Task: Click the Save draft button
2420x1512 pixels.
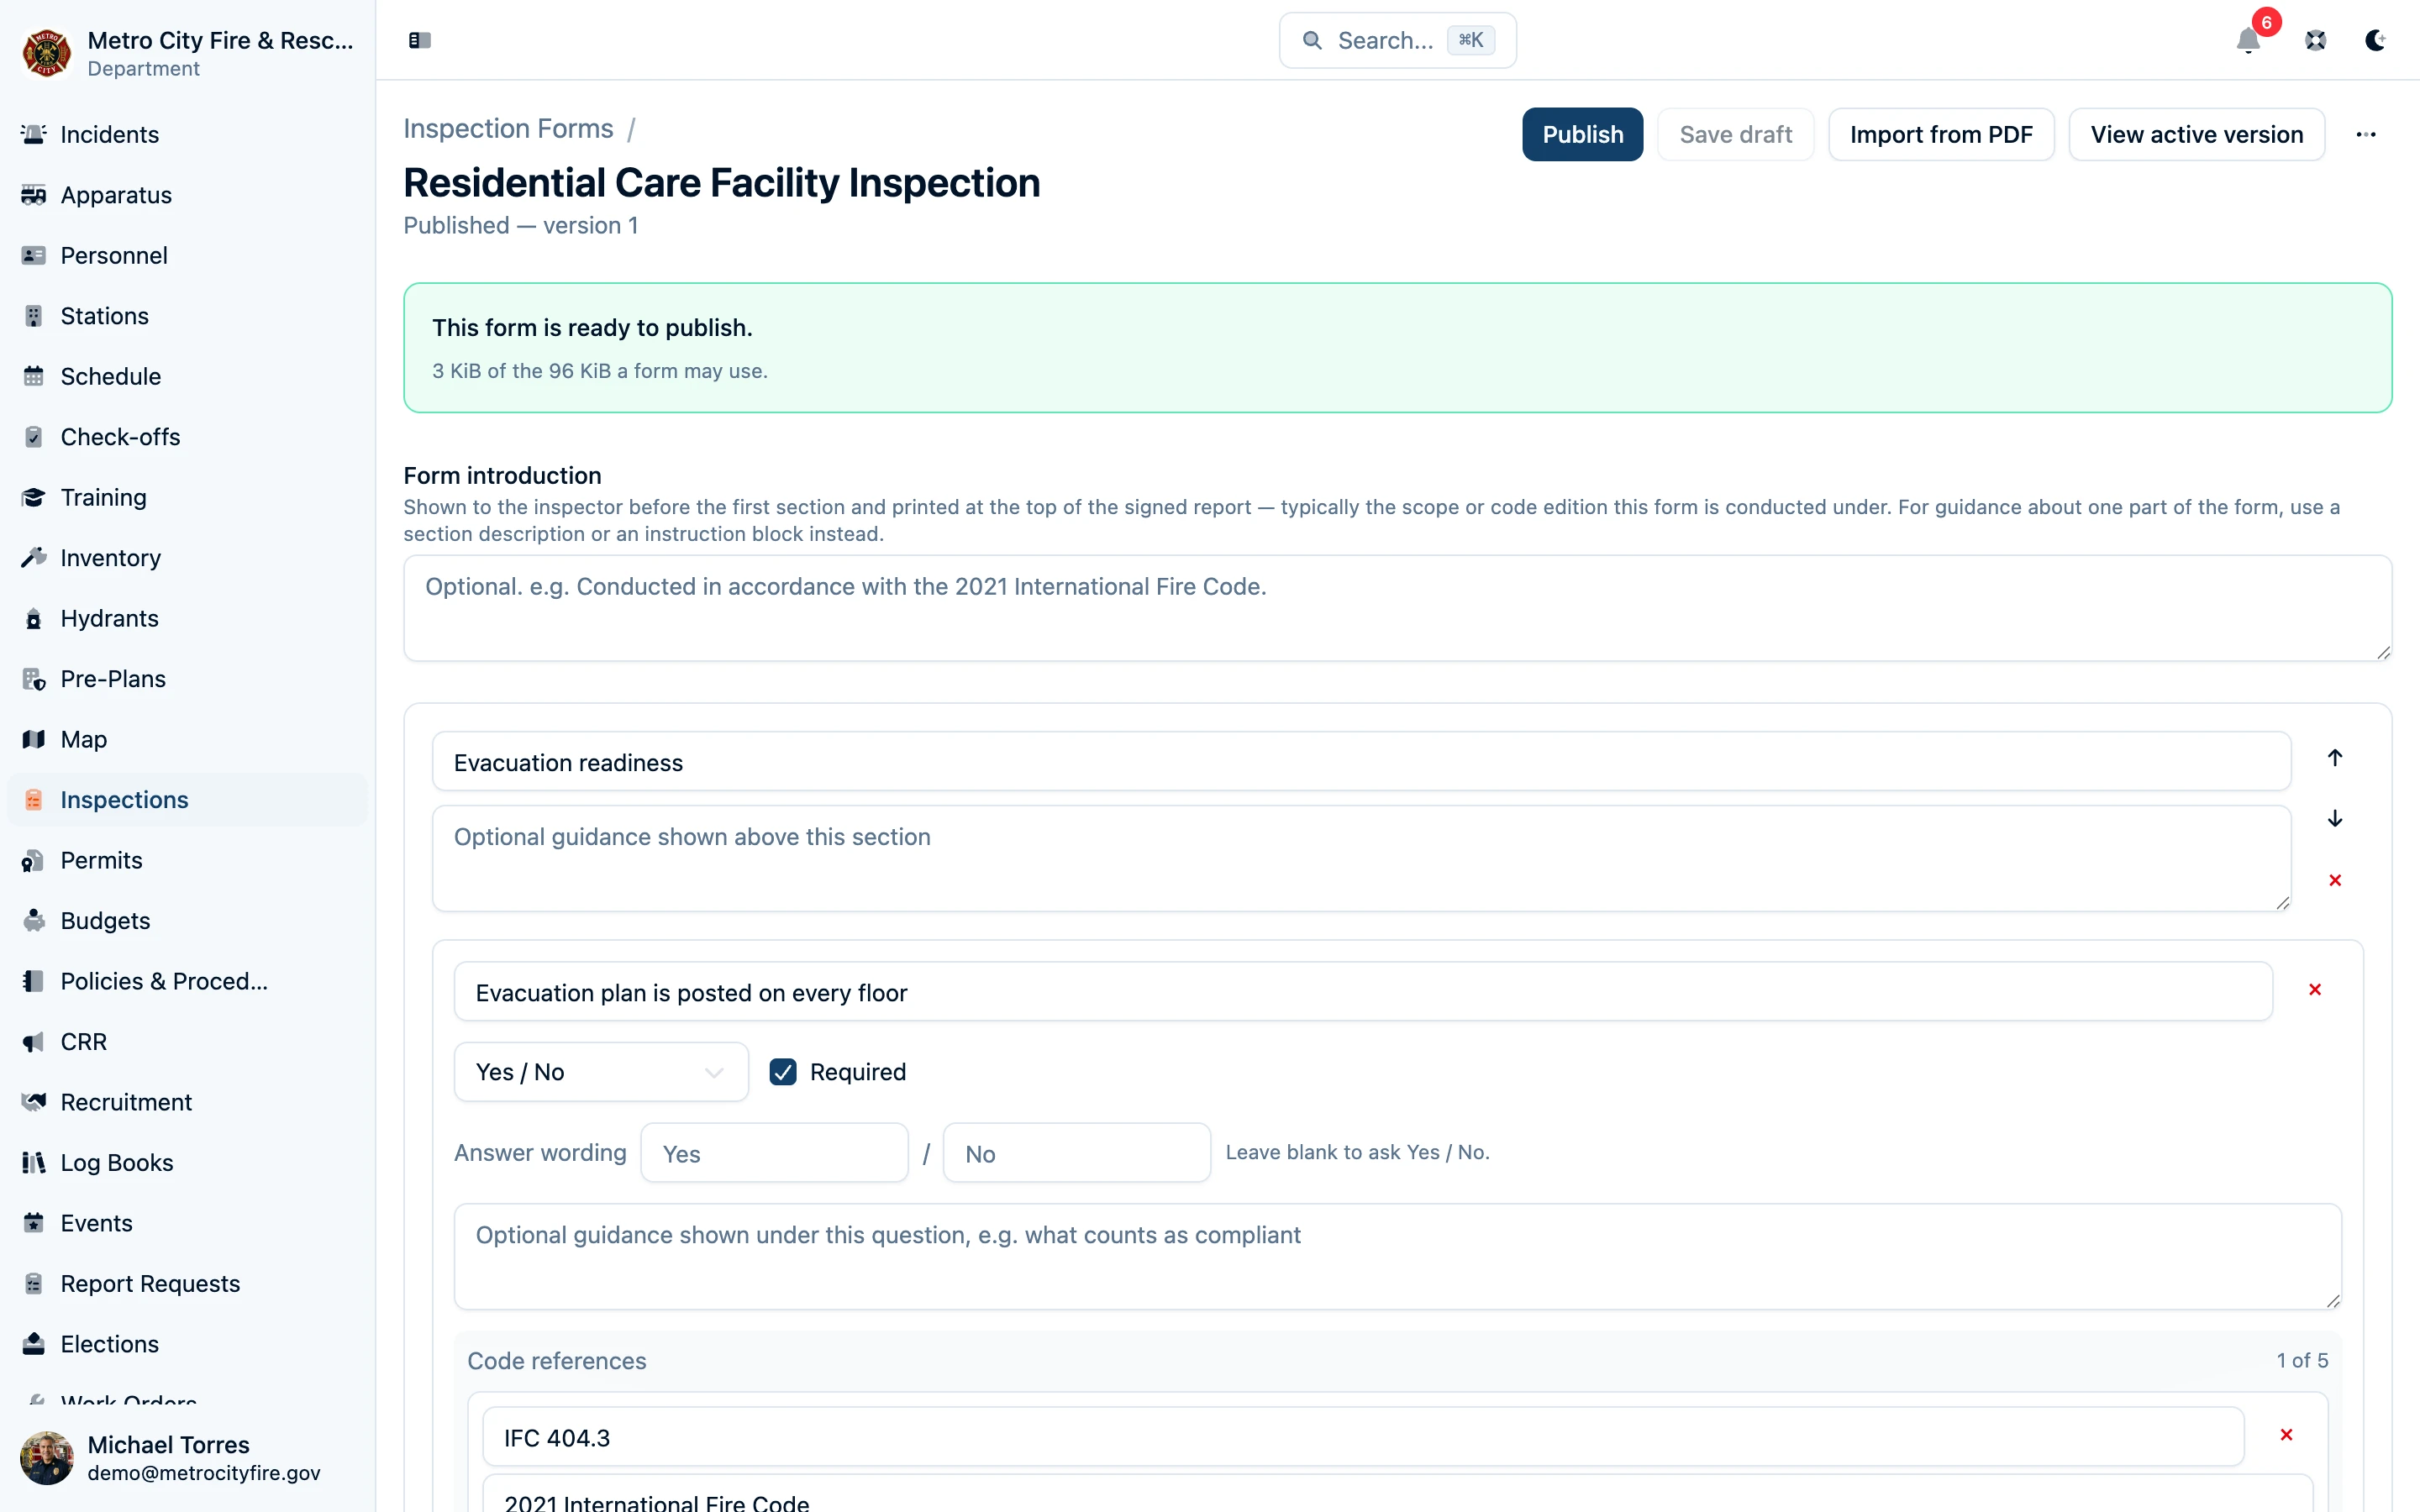Action: (1735, 134)
